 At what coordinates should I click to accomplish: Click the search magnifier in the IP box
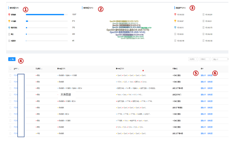(x=228, y=59)
